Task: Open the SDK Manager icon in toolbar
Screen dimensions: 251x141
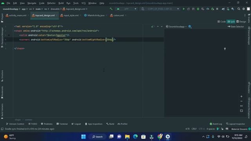Action: pyautogui.click(x=233, y=9)
